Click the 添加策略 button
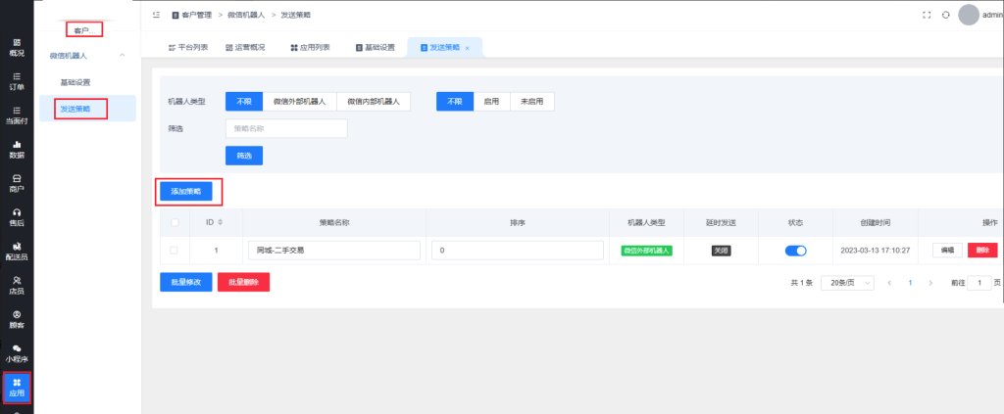Viewport: 1004px width, 414px height. click(x=185, y=192)
